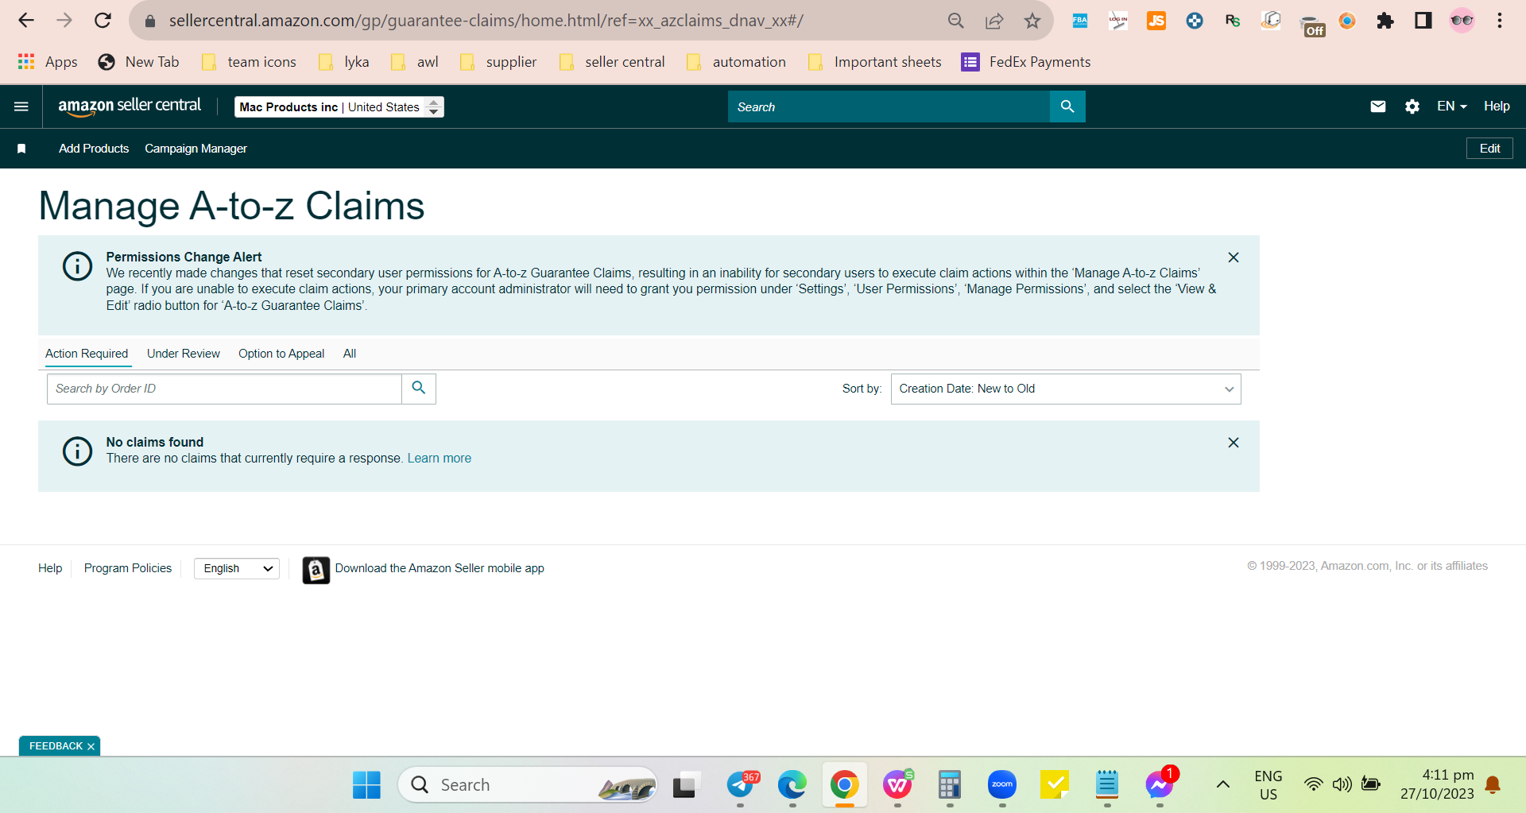
Task: Open the Chrome three-dot menu
Action: pyautogui.click(x=1500, y=21)
